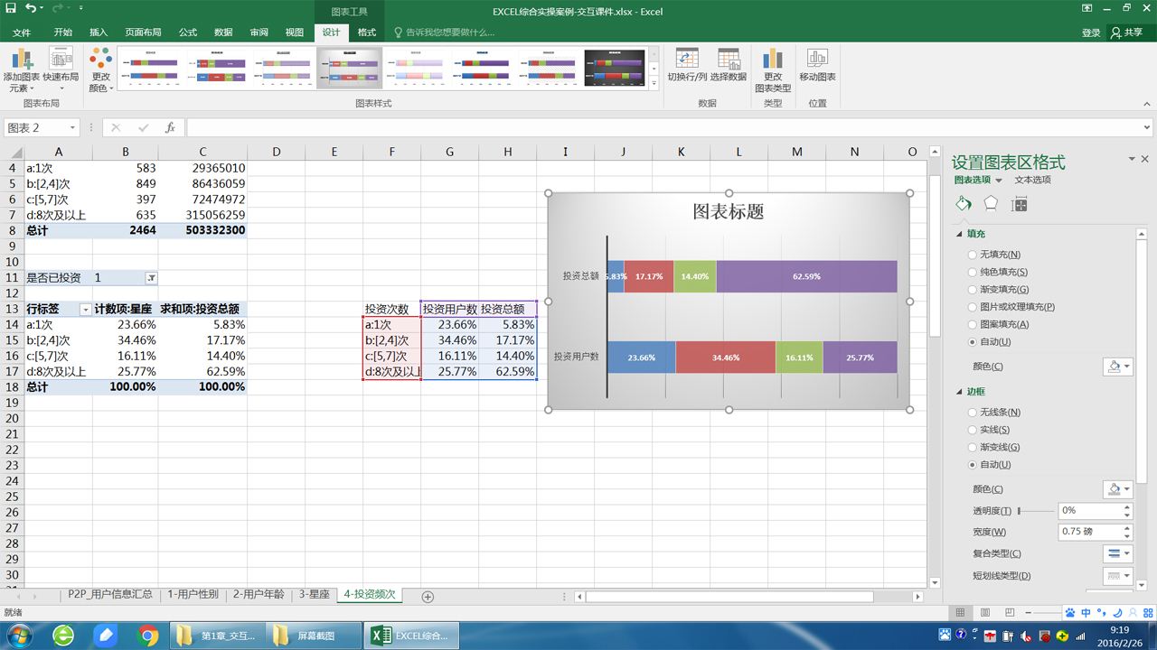Click Switch Row/Column (切换行/列) icon
Screen dimensions: 1157x650
point(687,65)
